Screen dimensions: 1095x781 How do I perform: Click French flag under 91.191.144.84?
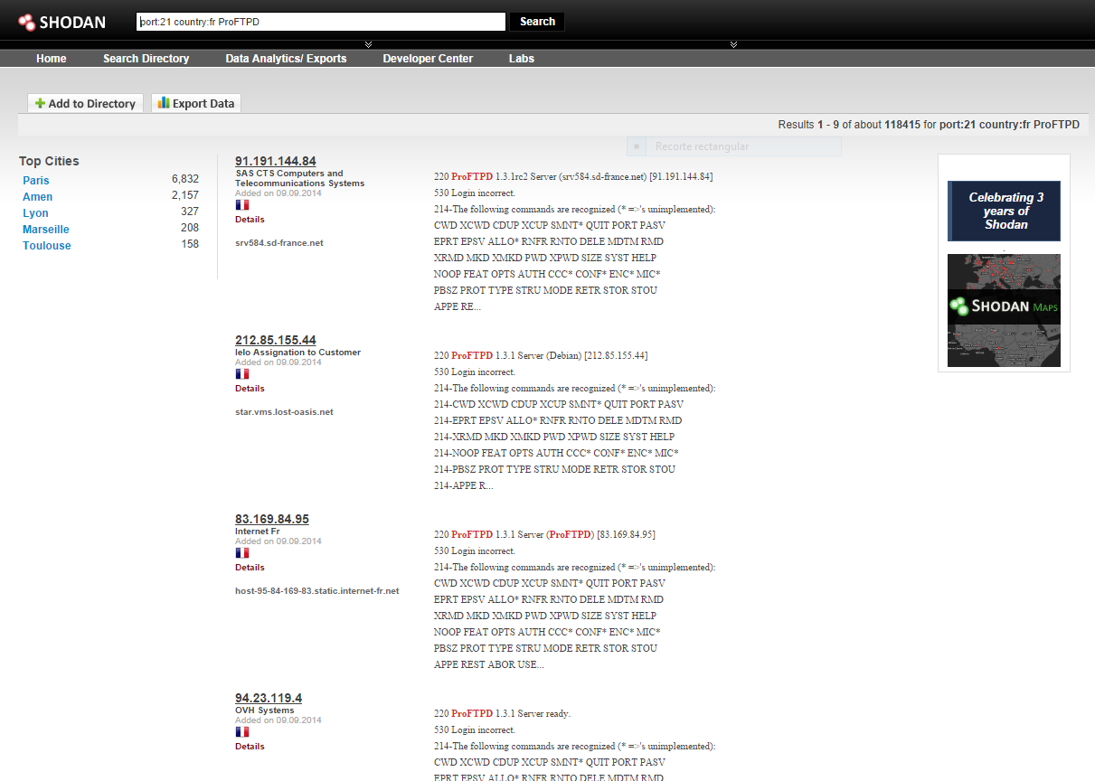[242, 205]
